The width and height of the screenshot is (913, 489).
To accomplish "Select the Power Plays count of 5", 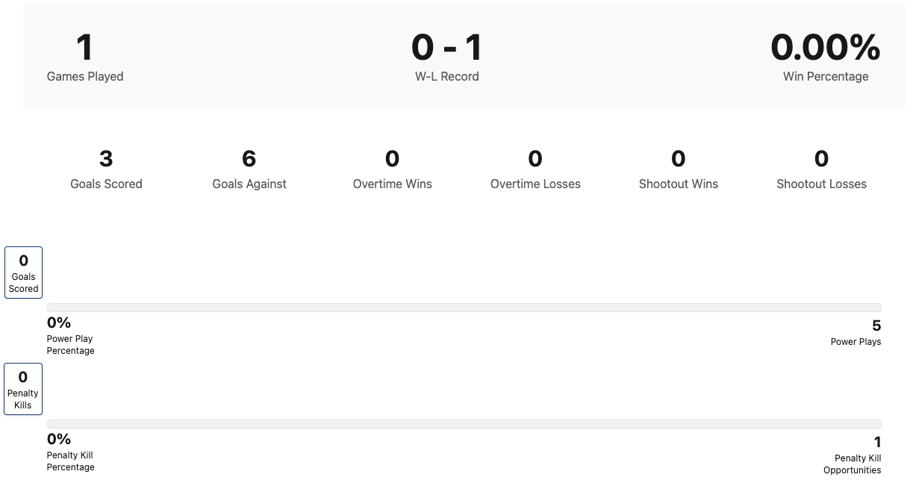I will (x=876, y=326).
